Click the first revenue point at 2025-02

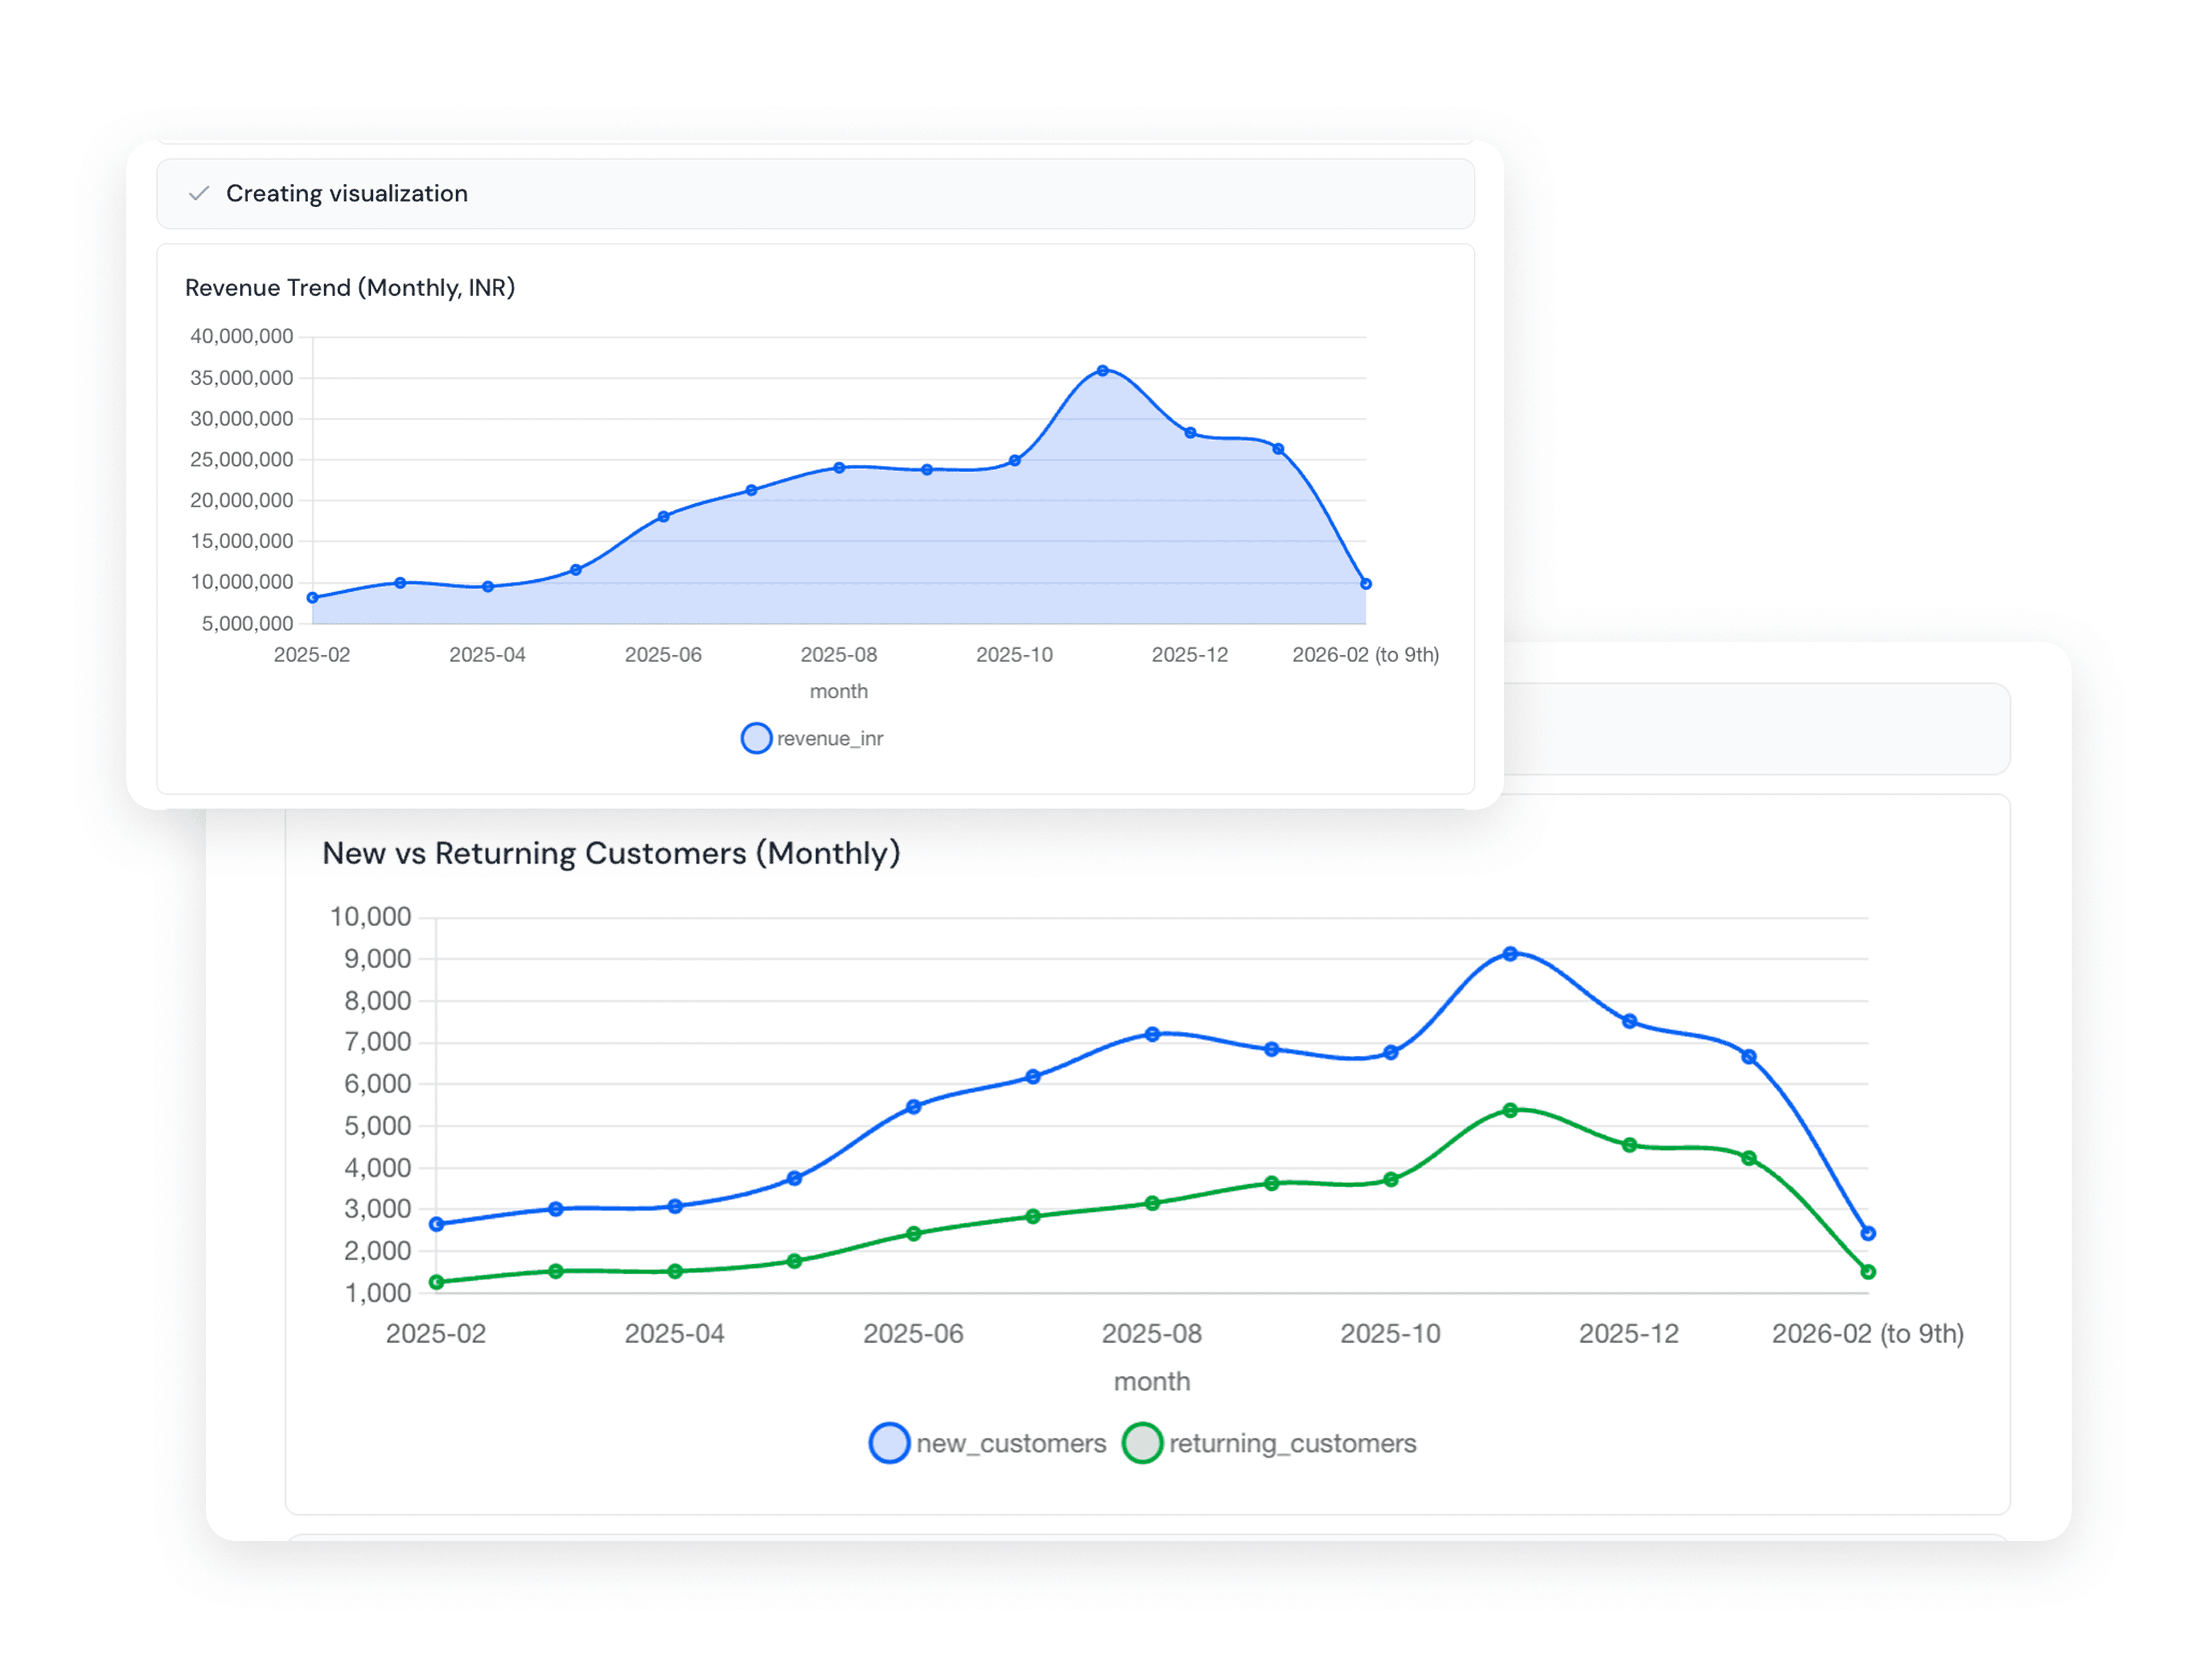(x=313, y=598)
